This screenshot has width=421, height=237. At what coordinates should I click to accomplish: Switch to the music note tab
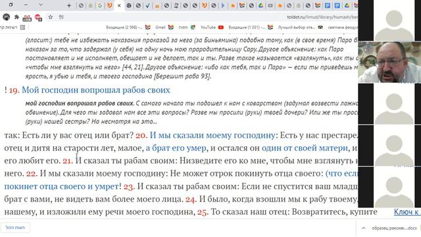176,5
